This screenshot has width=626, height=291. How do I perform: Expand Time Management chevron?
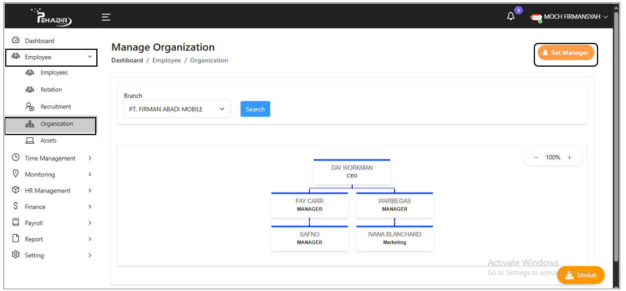tap(90, 158)
